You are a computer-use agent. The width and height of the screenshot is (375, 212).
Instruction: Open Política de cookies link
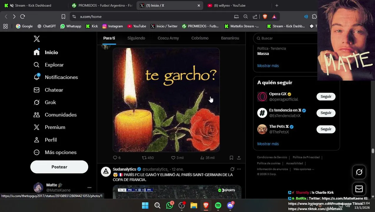[269, 163]
